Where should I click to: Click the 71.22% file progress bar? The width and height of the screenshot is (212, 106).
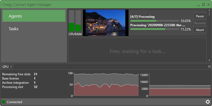tap(155, 29)
